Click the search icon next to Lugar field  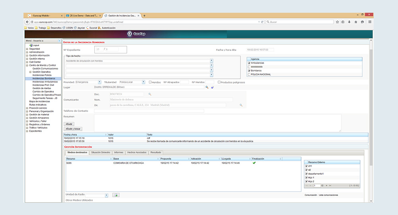click(x=207, y=87)
